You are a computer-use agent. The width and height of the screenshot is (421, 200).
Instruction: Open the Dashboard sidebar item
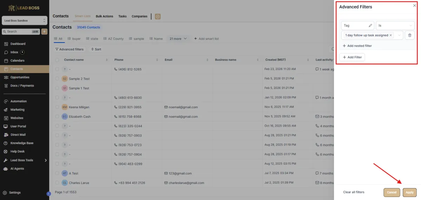click(18, 44)
